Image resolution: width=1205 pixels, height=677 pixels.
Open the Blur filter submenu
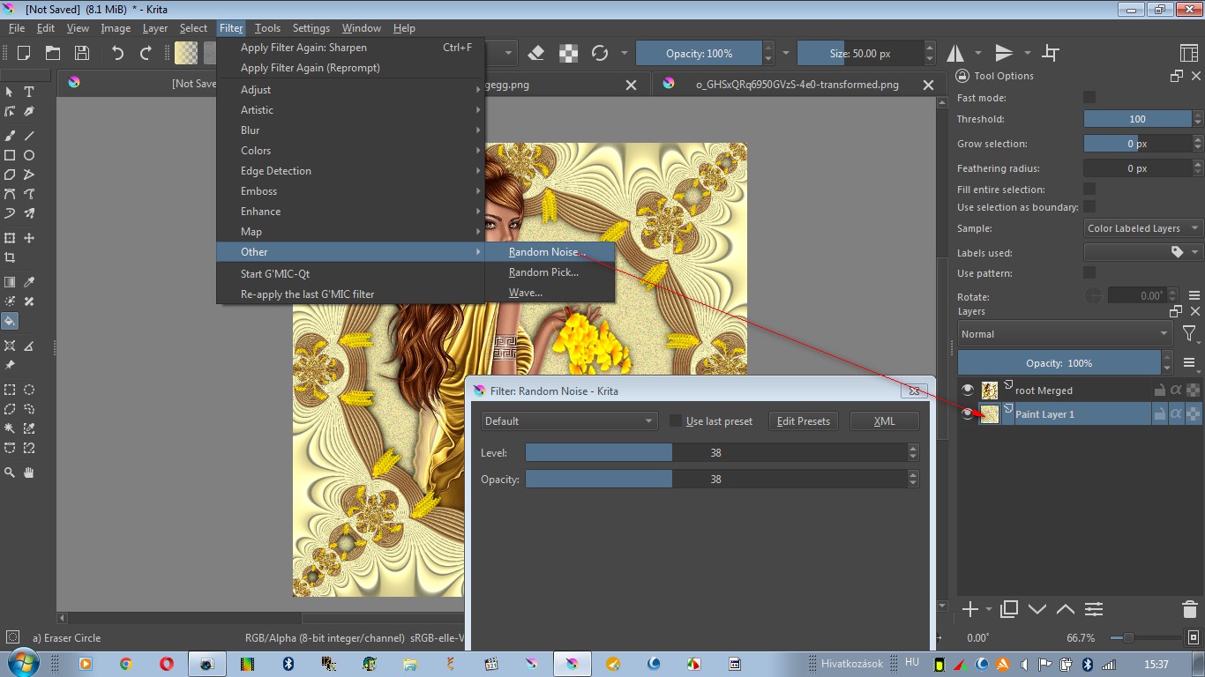(x=351, y=130)
